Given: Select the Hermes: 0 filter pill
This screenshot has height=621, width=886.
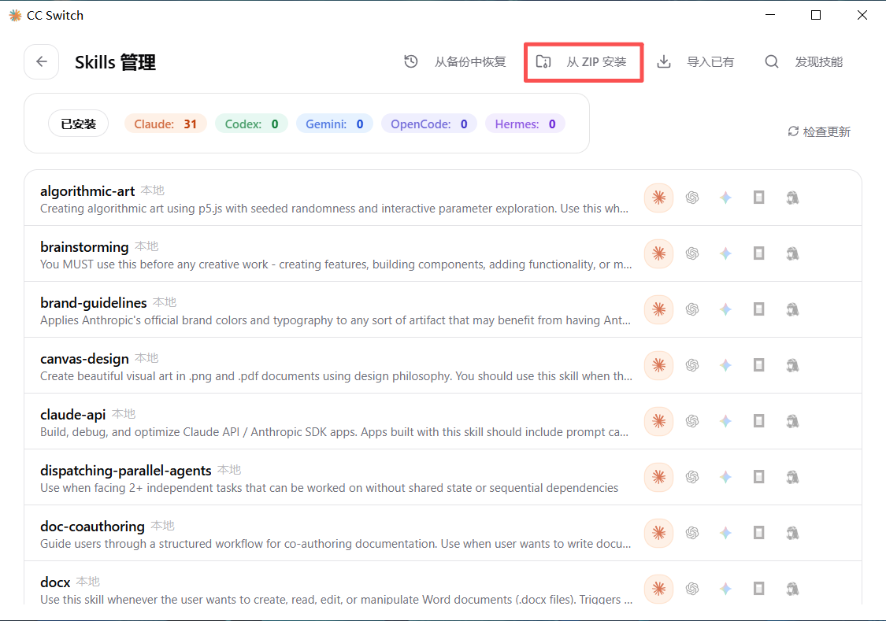Looking at the screenshot, I should pos(525,124).
